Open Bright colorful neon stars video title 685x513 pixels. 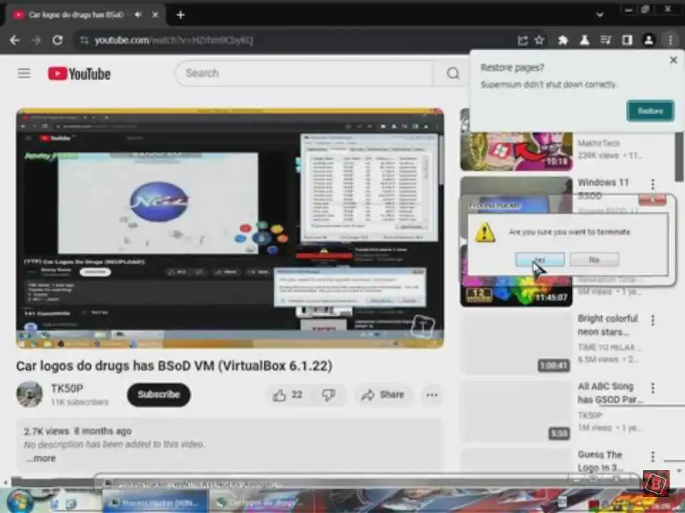[x=607, y=325]
